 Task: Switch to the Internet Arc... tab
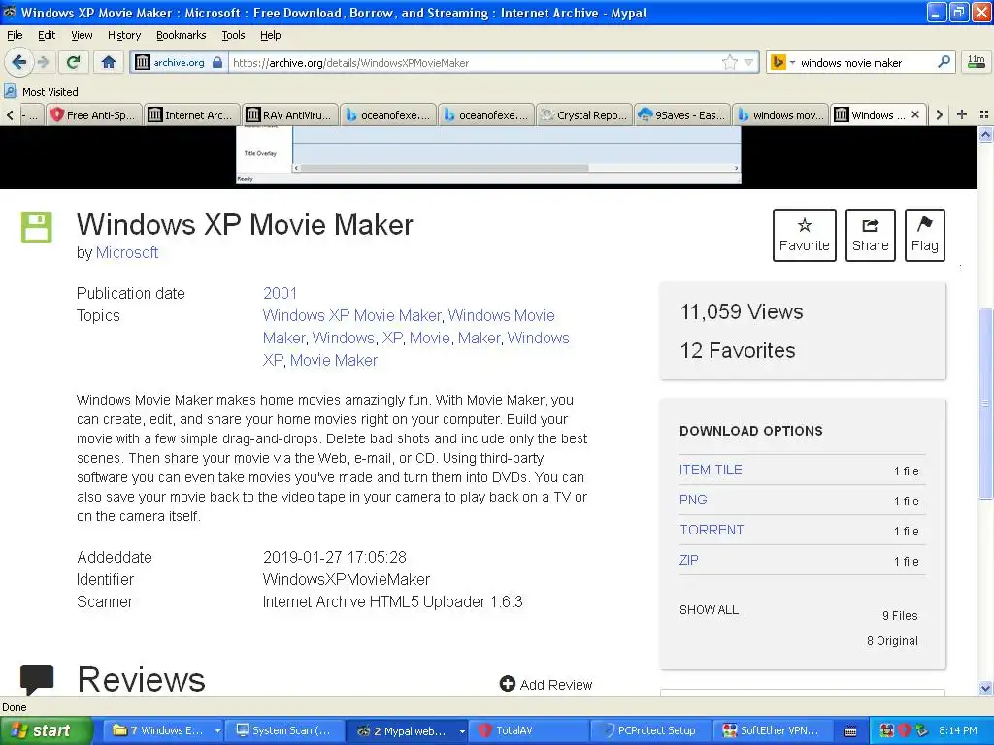tap(192, 114)
